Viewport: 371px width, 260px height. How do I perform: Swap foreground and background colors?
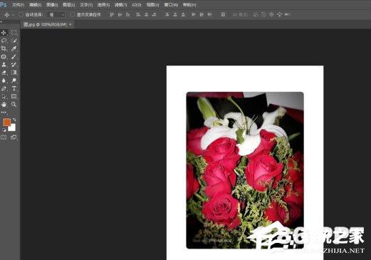(x=14, y=120)
